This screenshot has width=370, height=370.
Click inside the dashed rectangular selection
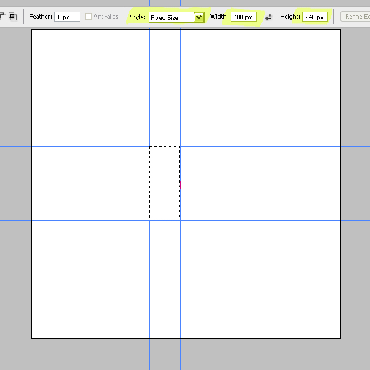(x=165, y=183)
